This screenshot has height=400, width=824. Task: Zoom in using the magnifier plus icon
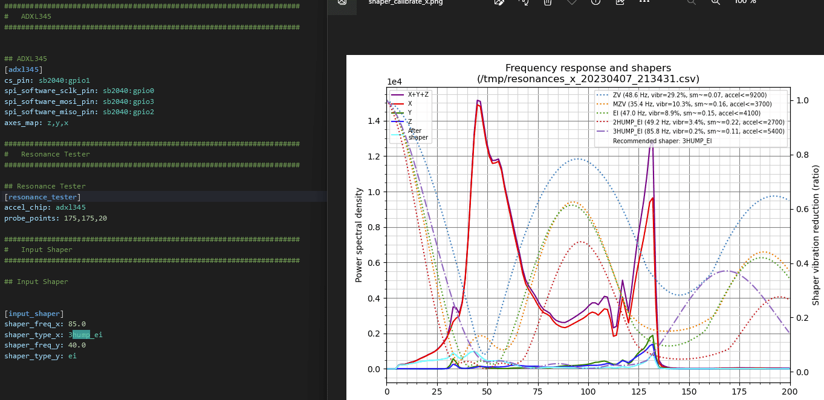(x=716, y=2)
